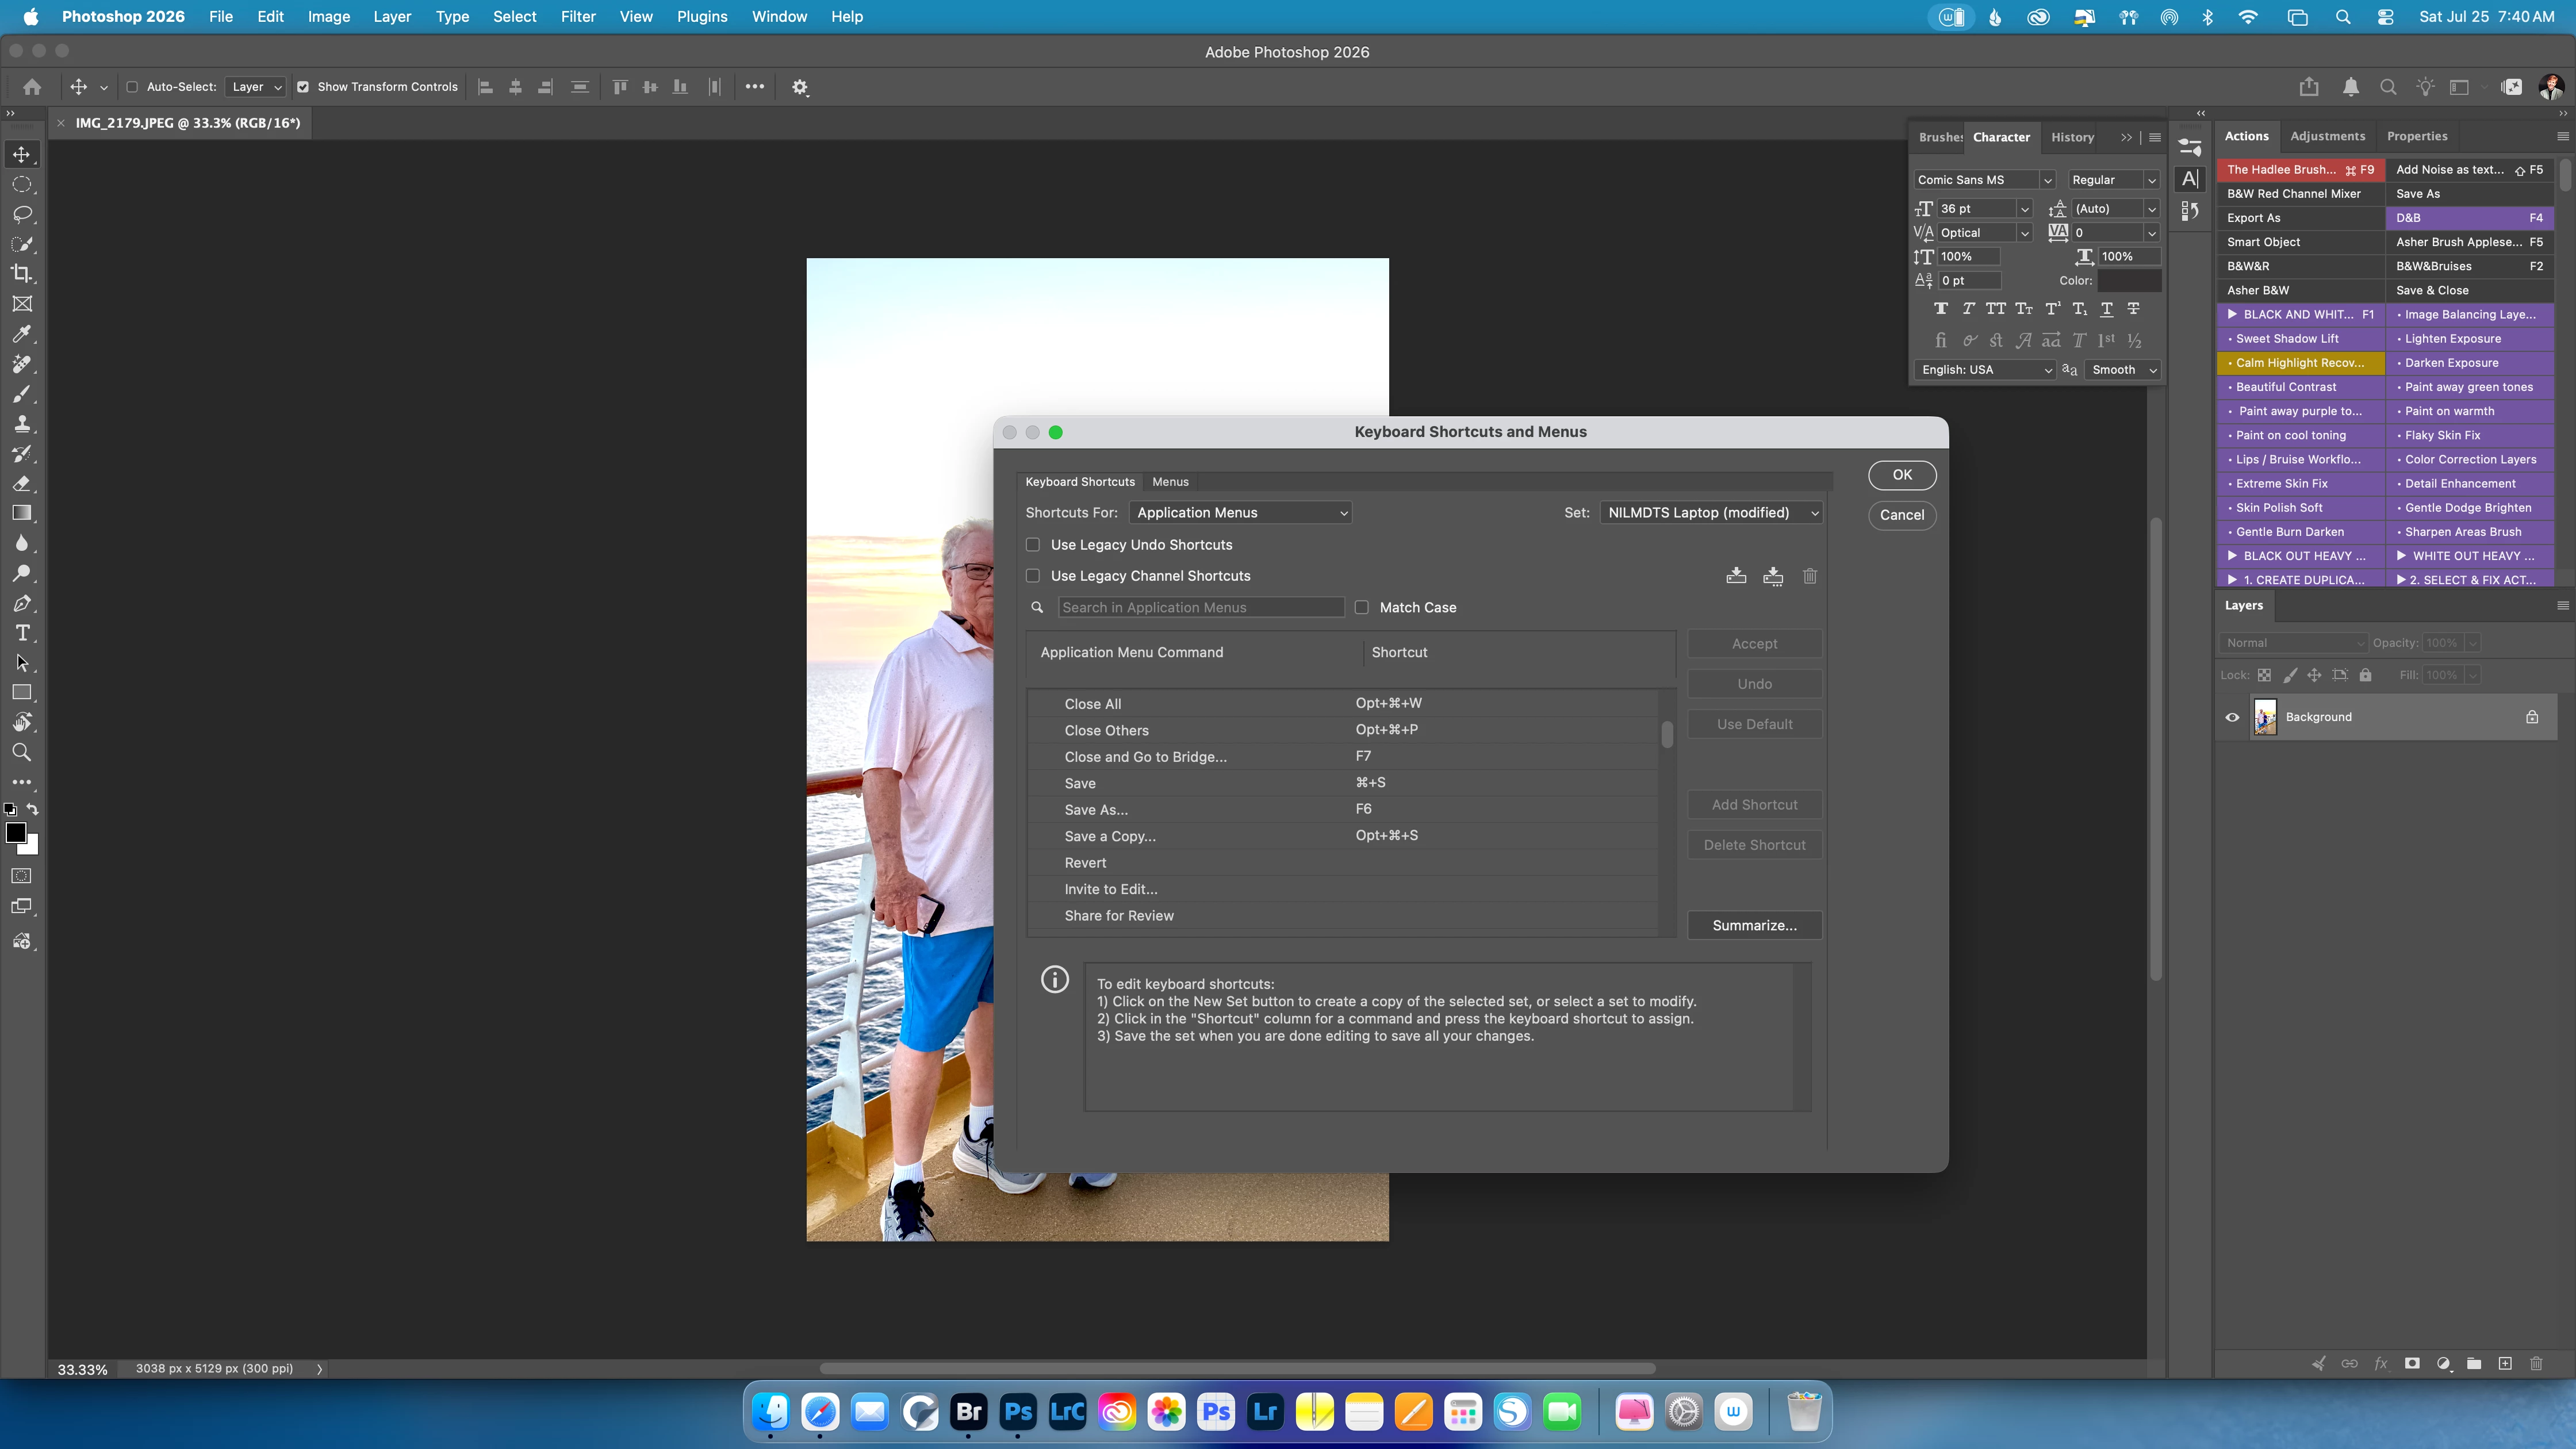
Task: Toggle the Match Case checkbox
Action: coord(1362,607)
